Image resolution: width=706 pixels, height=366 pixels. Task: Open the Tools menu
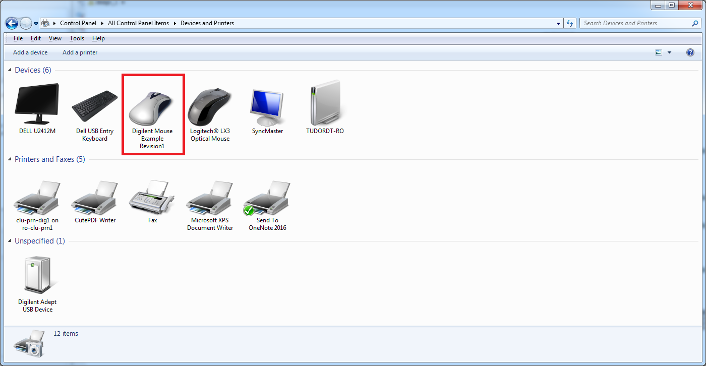[x=77, y=38]
